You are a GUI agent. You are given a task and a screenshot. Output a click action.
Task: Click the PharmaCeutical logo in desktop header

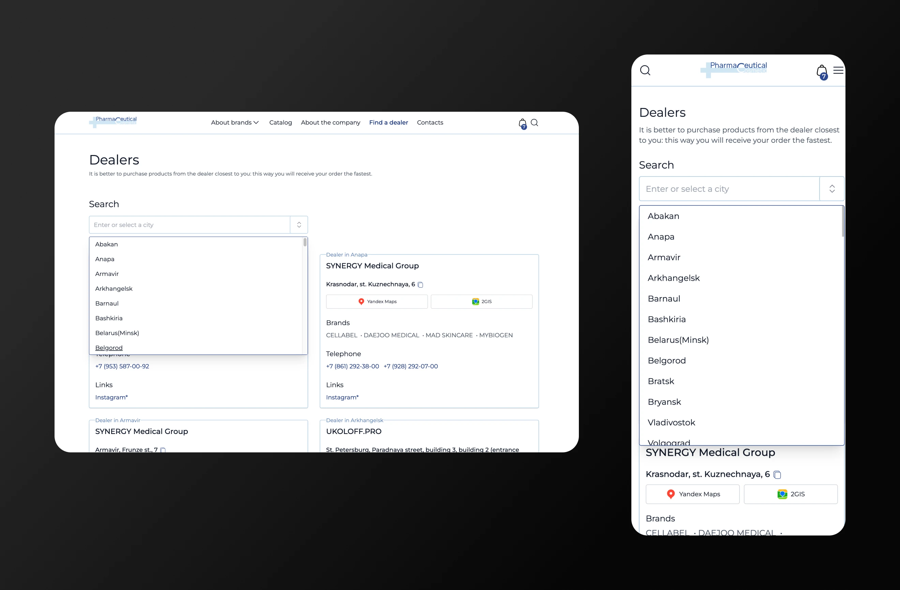[113, 122]
